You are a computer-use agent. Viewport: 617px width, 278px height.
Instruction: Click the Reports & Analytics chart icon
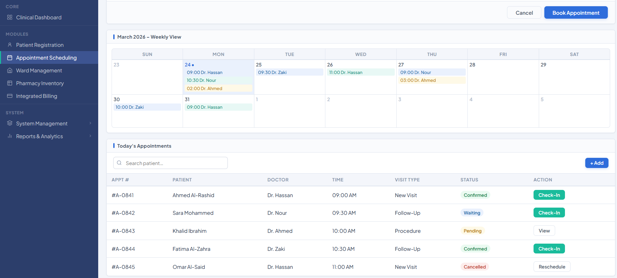(x=10, y=136)
